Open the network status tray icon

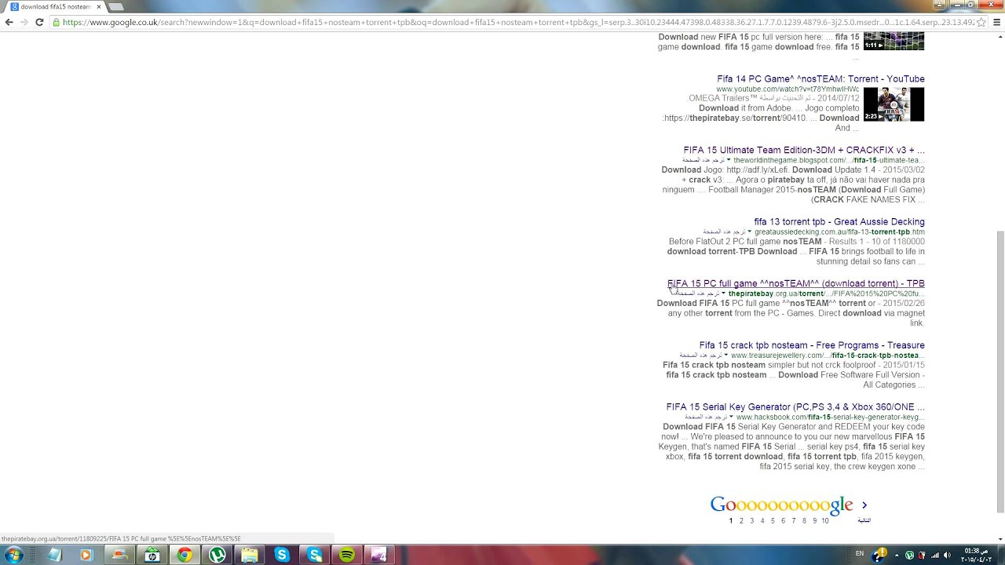tap(934, 555)
